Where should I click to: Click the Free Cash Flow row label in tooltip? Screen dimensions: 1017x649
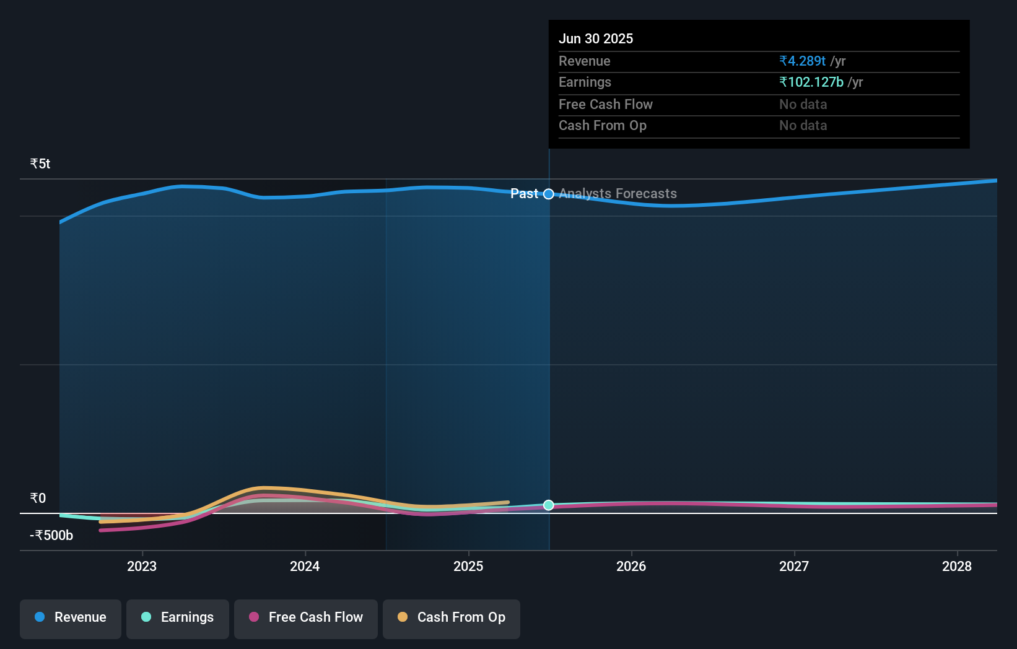tap(606, 104)
